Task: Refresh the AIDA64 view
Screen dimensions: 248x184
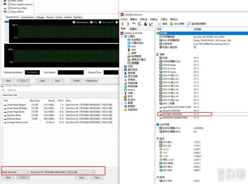Action: (139, 24)
